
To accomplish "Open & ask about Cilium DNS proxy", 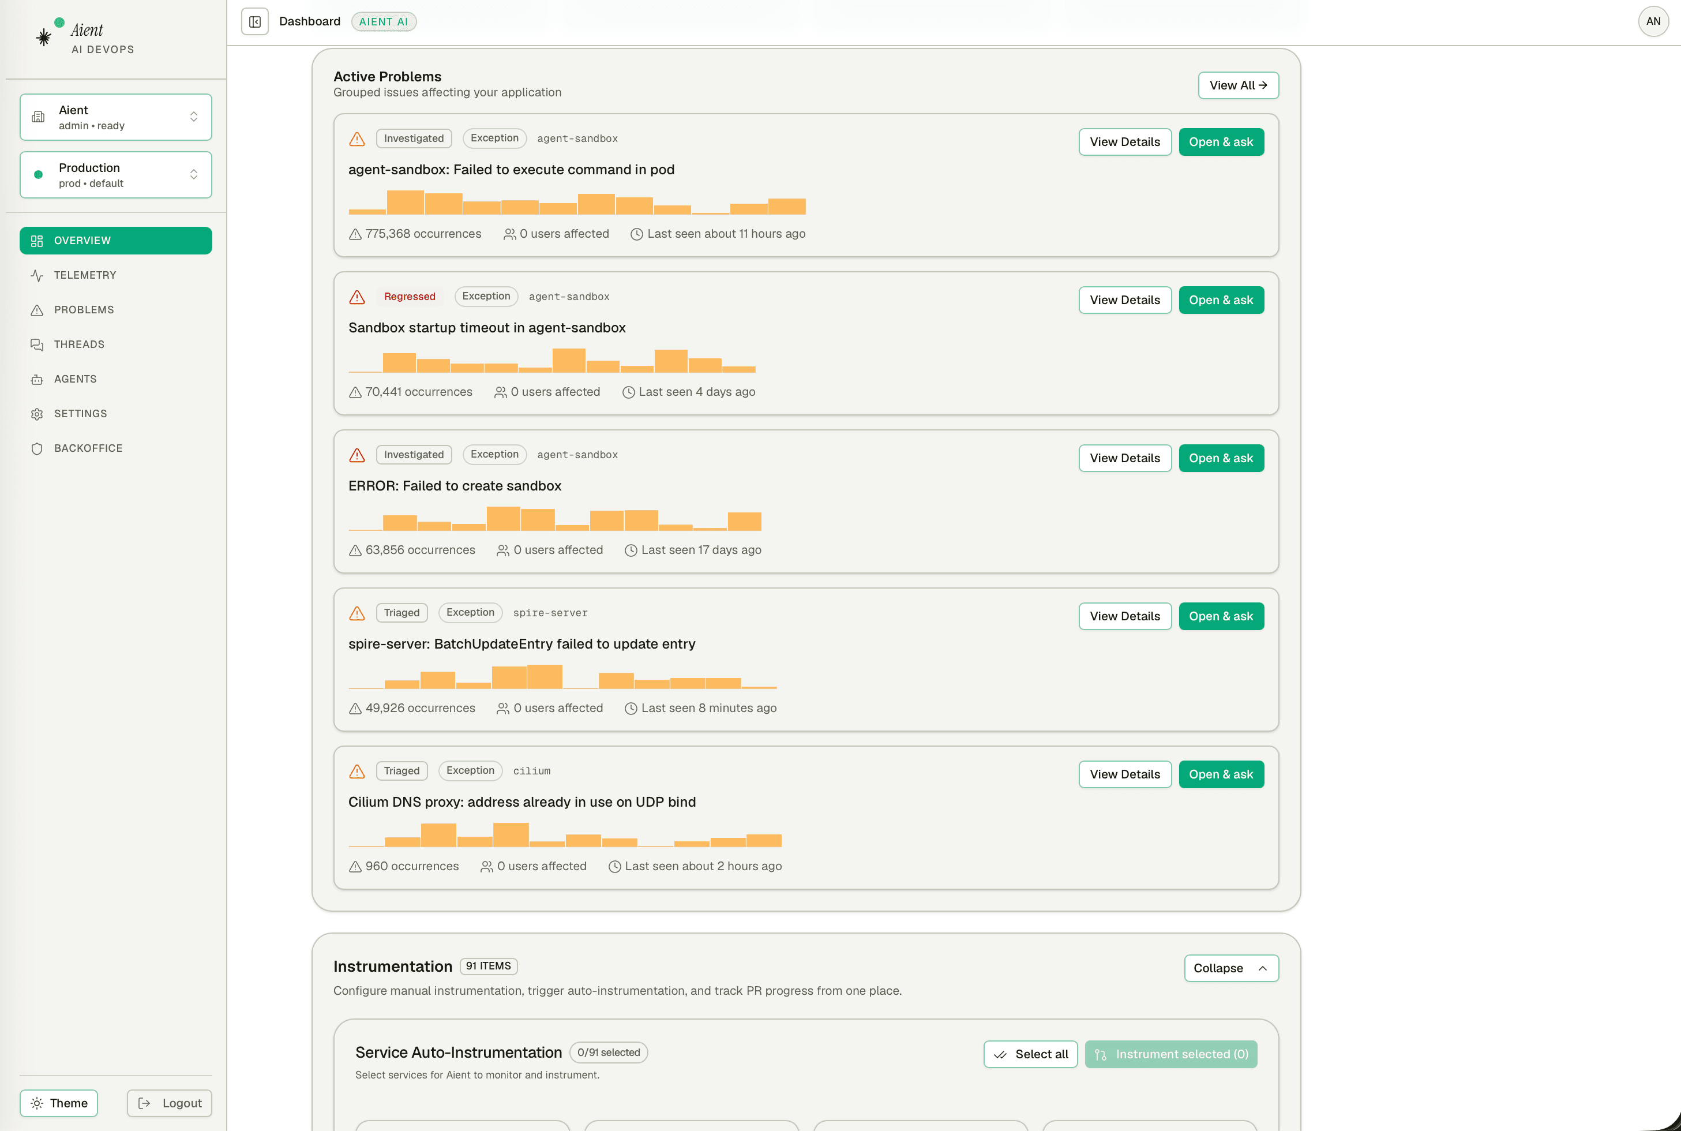I will [1221, 774].
